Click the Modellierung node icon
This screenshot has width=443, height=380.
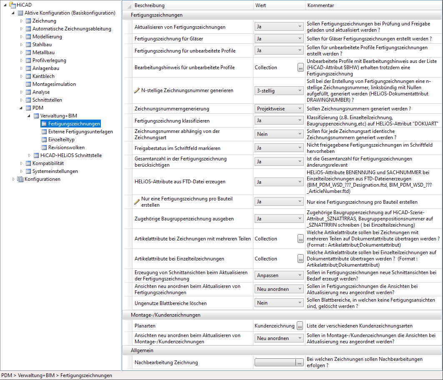28,36
